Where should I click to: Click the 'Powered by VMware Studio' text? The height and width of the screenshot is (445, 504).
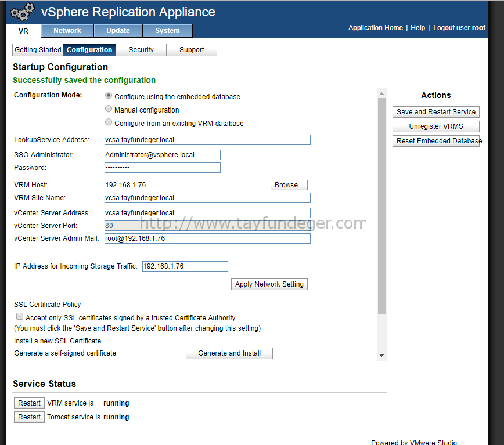[413, 442]
